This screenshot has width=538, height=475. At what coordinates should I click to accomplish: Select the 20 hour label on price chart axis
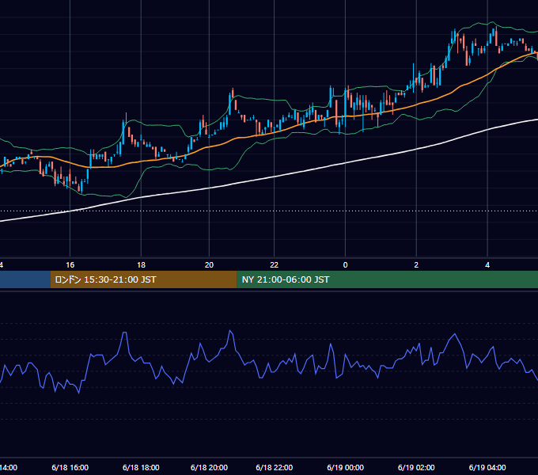pyautogui.click(x=209, y=265)
